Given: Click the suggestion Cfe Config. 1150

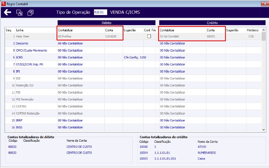Looking at the screenshot, I should (135, 57).
